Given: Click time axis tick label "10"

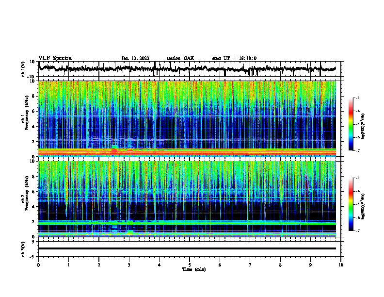Looking at the screenshot, I should pyautogui.click(x=341, y=265).
